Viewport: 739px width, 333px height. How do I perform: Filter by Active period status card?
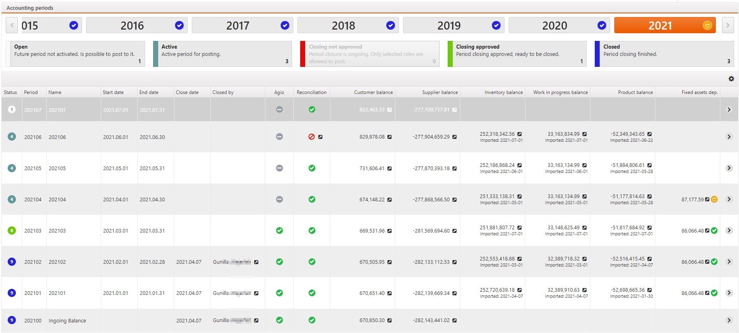pos(222,54)
